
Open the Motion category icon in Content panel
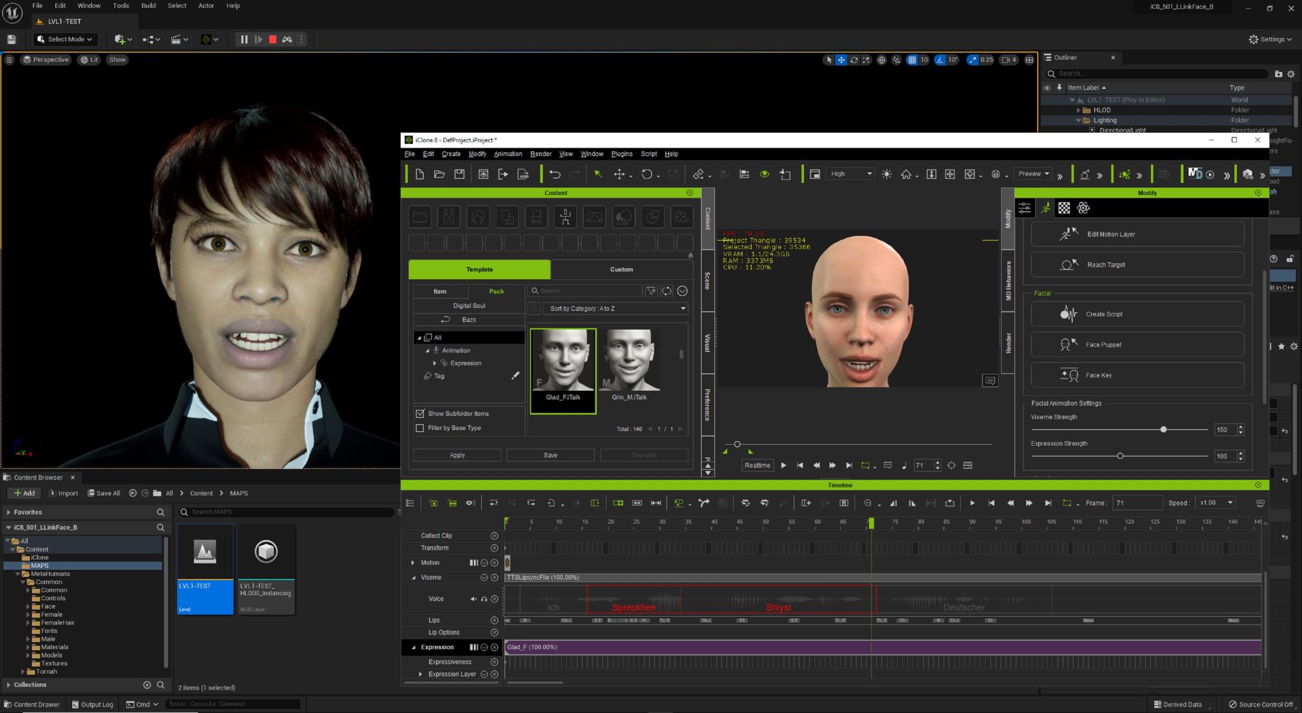click(x=565, y=217)
